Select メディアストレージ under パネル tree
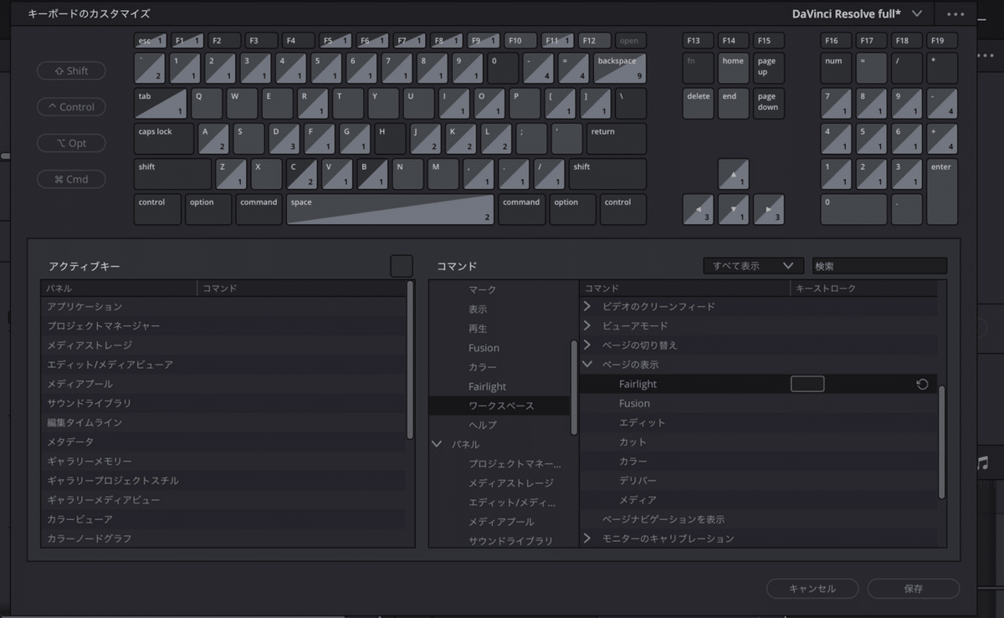 click(x=510, y=483)
